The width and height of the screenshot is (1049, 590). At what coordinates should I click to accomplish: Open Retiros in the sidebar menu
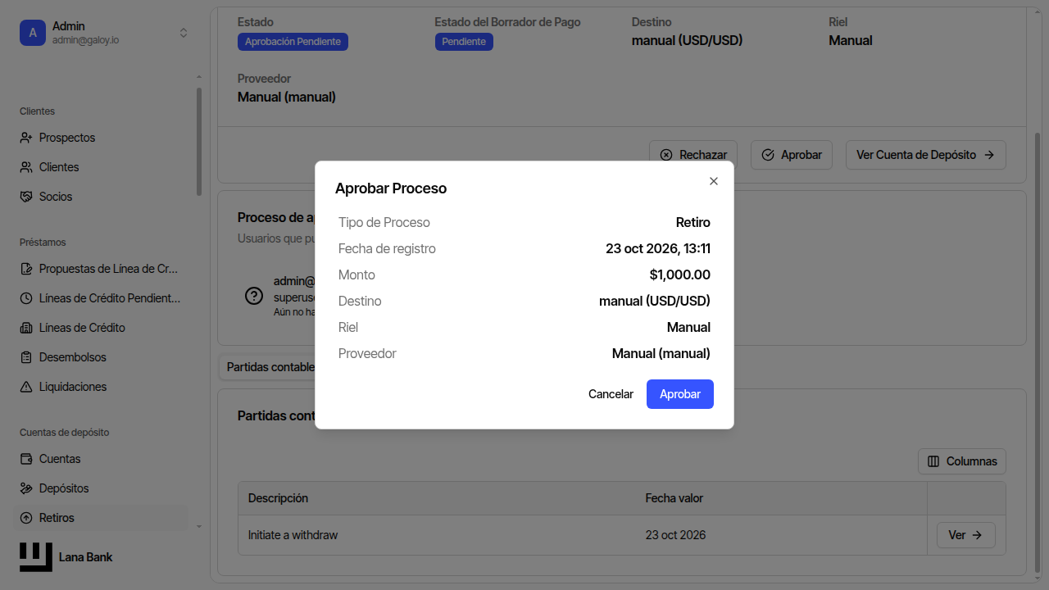tap(102, 518)
